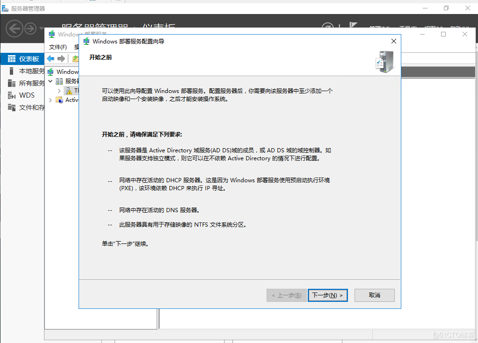Click the Active Directory 域服务 requirement paragraph

pyautogui.click(x=225, y=154)
